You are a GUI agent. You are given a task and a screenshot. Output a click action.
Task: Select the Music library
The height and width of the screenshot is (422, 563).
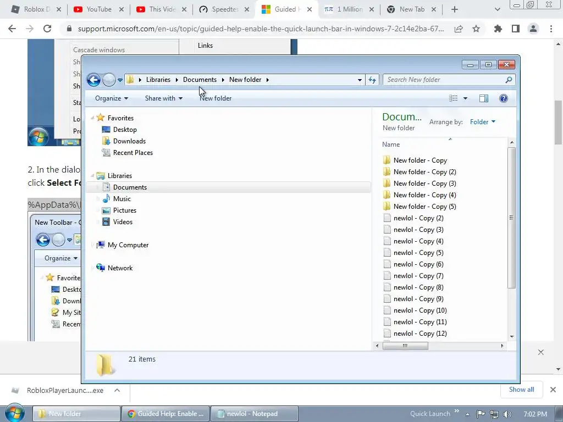pos(122,198)
